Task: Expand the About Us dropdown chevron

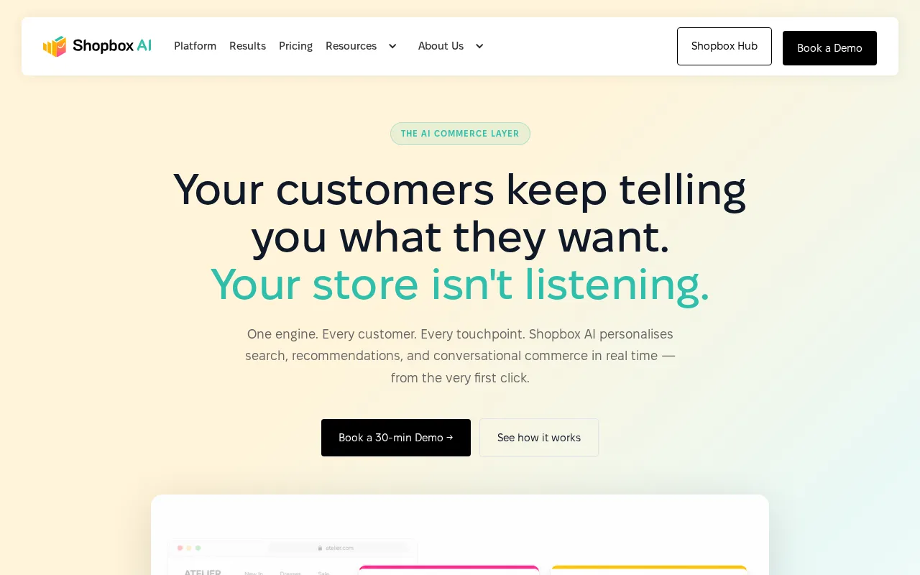Action: pyautogui.click(x=479, y=46)
